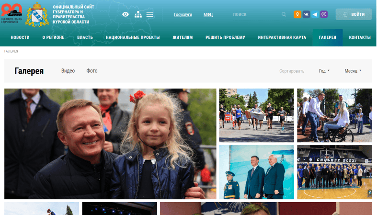Open VK social icon
The image size is (377, 215).
[x=306, y=14]
